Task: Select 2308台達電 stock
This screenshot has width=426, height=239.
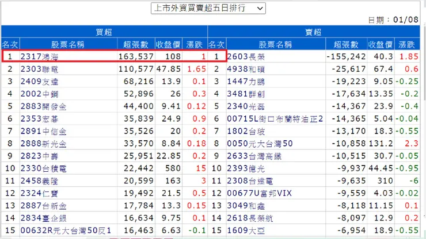Action: pyautogui.click(x=250, y=181)
